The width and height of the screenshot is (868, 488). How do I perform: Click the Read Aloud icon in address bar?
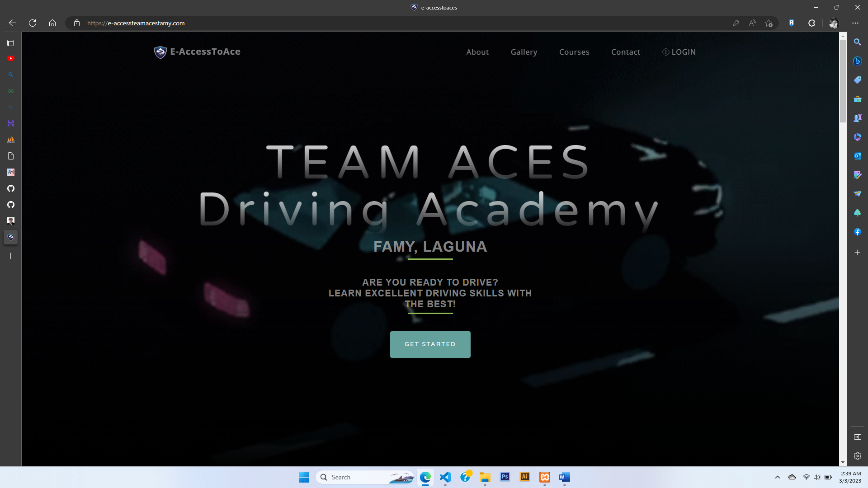click(x=752, y=23)
